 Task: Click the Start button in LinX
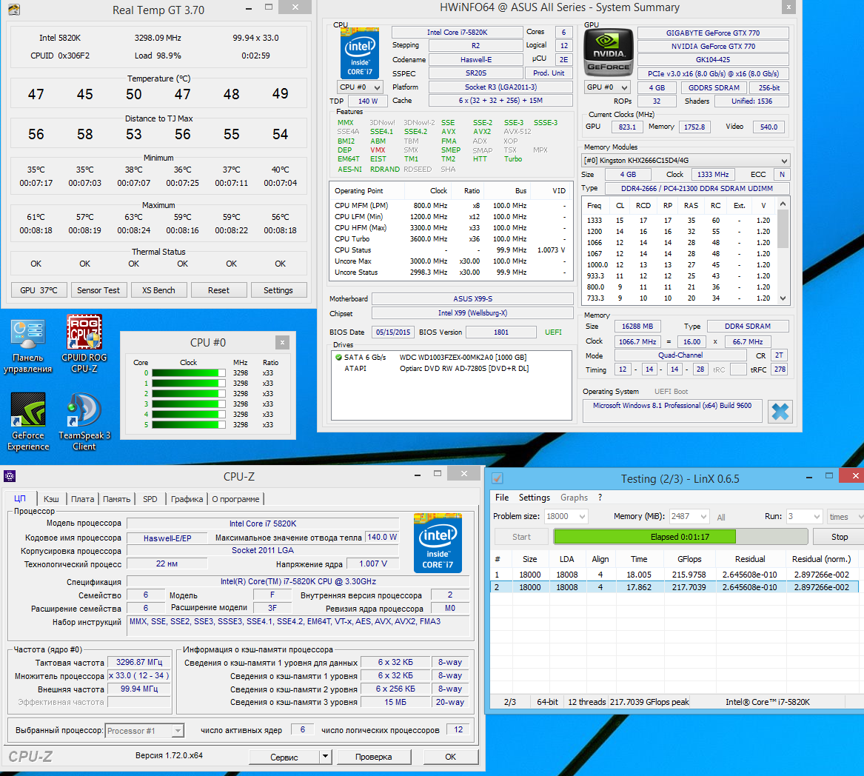521,536
